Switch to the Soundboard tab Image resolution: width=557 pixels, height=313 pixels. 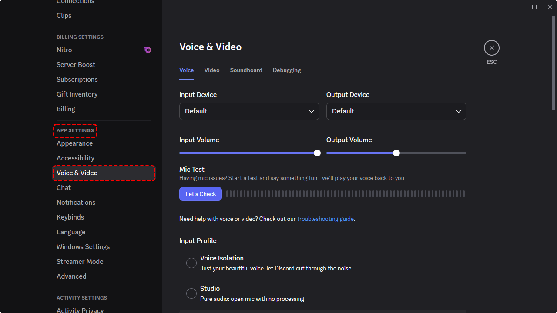coord(246,70)
